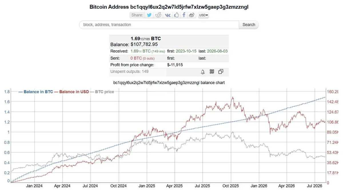This screenshot has width=343, height=190.
Task: Click the 1.2 left axis label
Action: [7, 122]
